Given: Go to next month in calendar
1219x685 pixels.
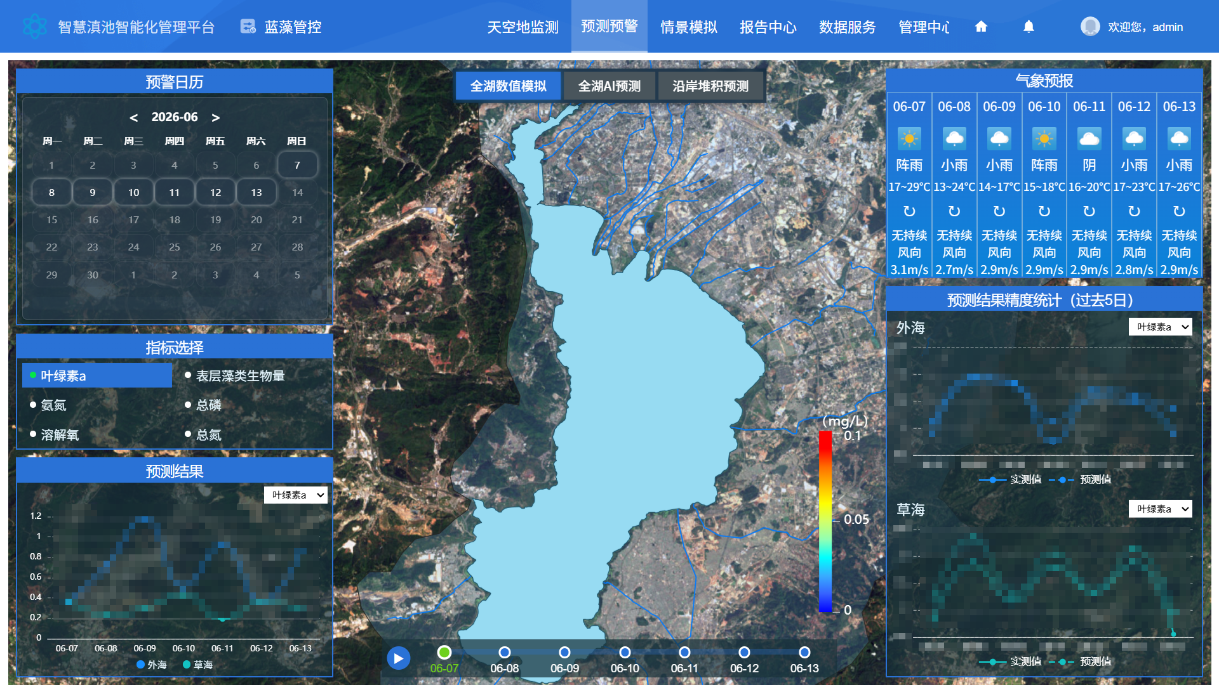Looking at the screenshot, I should [216, 117].
